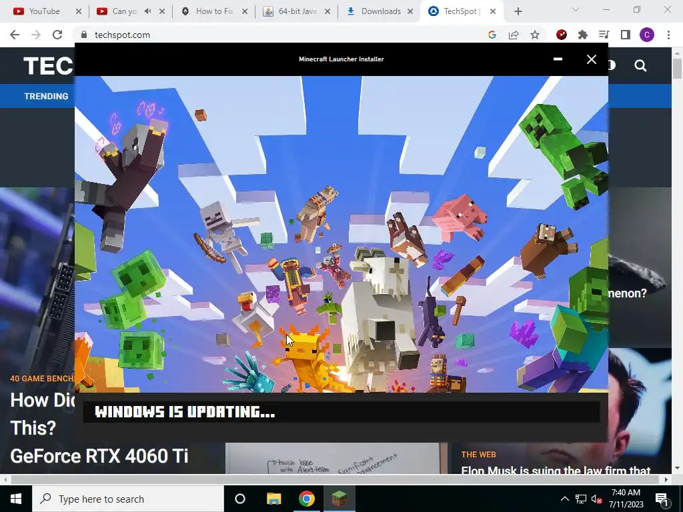
Task: Open Chrome's three-dot menu
Action: pyautogui.click(x=668, y=35)
